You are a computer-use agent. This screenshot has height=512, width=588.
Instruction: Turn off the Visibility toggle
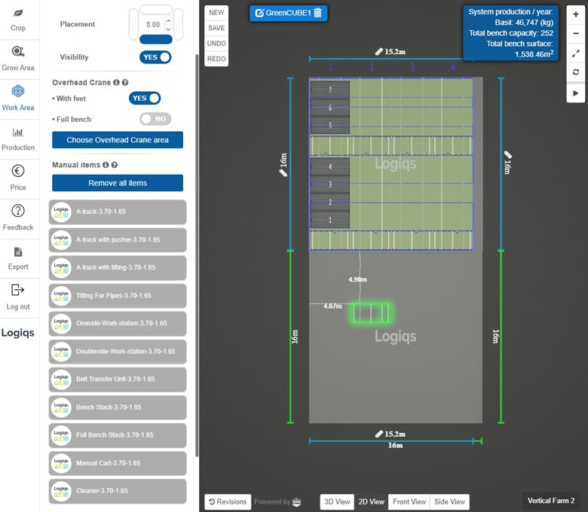(155, 57)
